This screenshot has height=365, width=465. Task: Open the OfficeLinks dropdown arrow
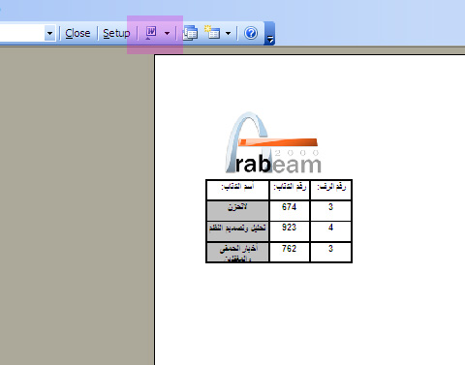click(x=167, y=33)
